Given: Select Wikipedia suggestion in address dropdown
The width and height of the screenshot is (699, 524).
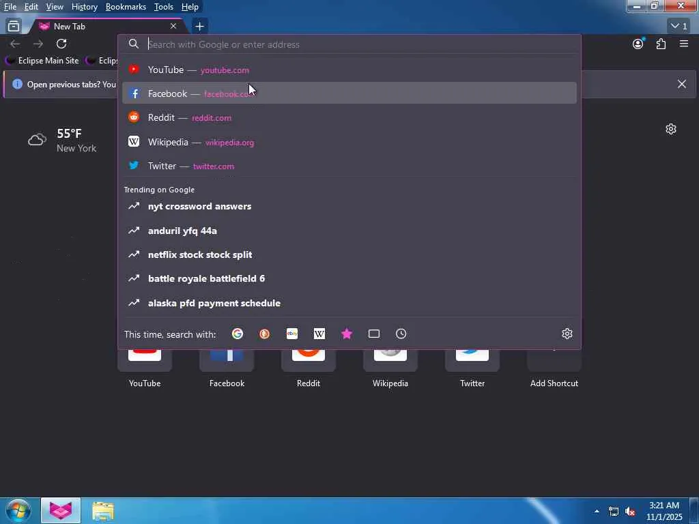Looking at the screenshot, I should pos(349,142).
